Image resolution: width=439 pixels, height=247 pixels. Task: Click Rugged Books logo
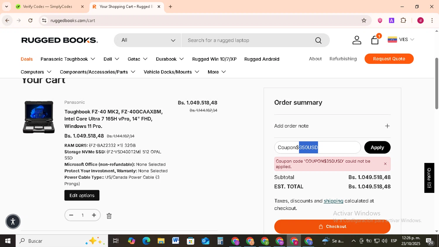(59, 40)
